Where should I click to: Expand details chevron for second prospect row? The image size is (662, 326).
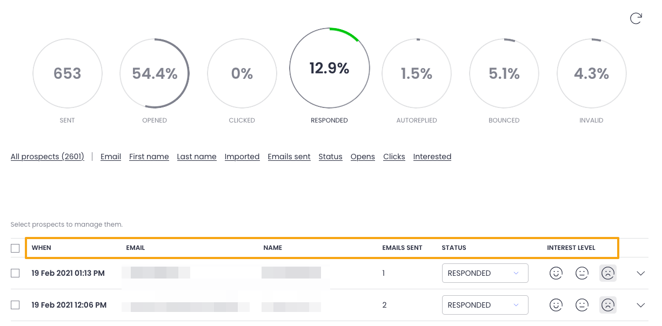(x=640, y=305)
